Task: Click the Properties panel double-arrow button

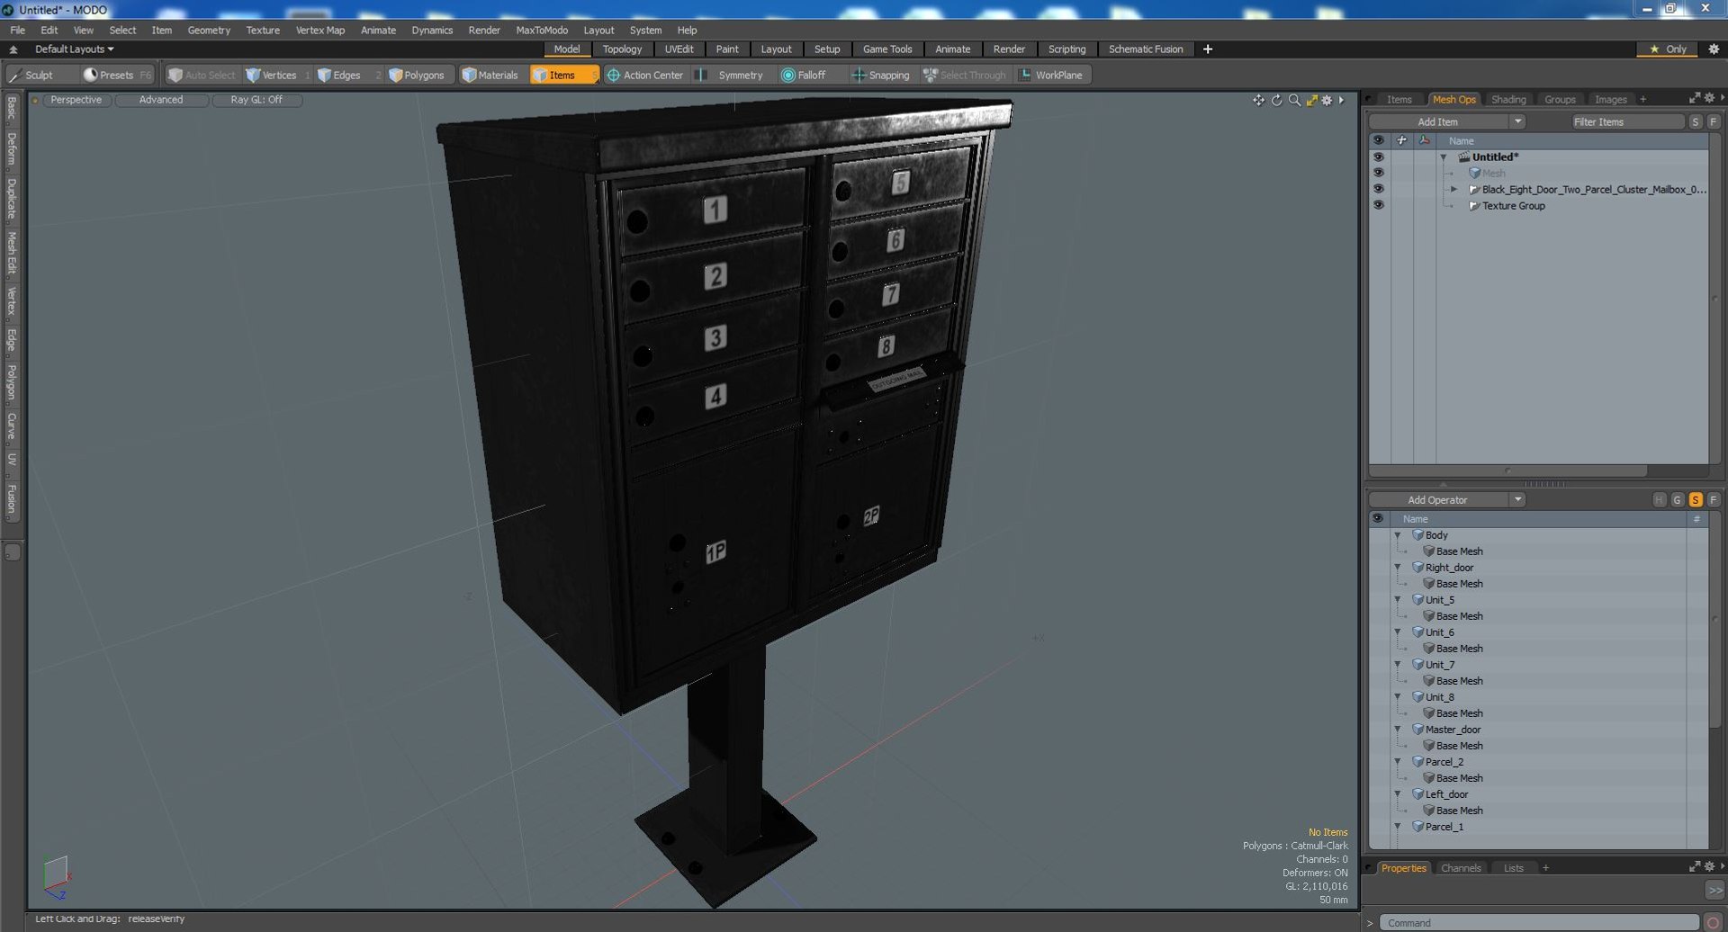Action: point(1714,890)
